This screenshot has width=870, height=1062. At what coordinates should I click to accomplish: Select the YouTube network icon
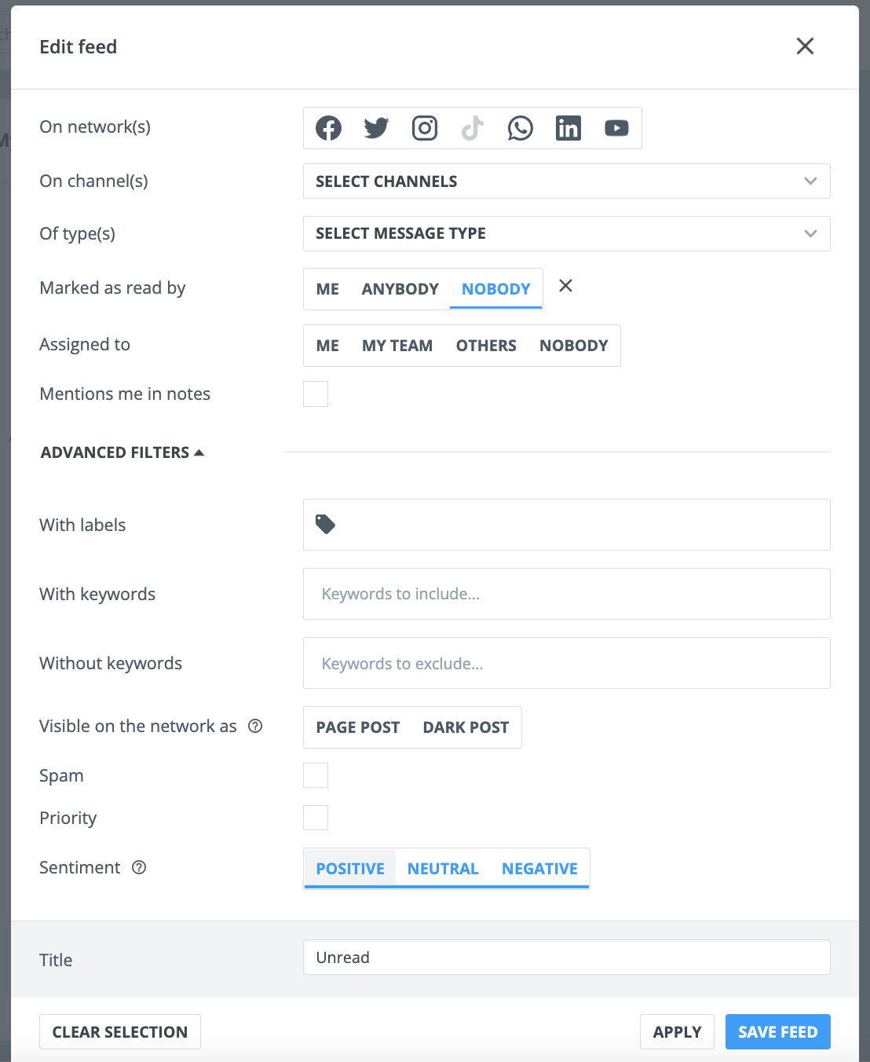pos(616,128)
